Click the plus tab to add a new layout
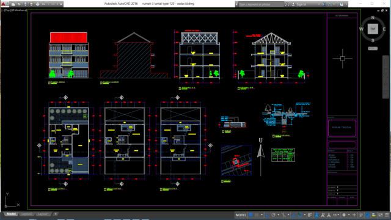This screenshot has height=220, width=391. point(56,214)
